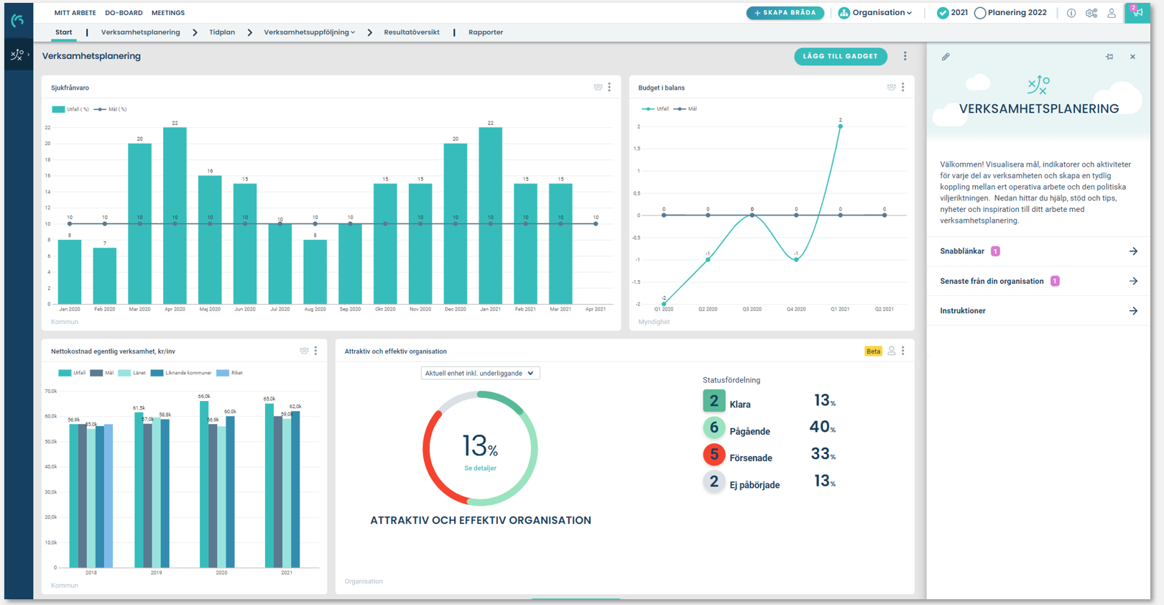The height and width of the screenshot is (605, 1164).
Task: Select the 2021 year radio option
Action: (953, 13)
